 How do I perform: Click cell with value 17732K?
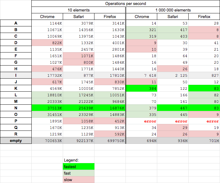click(x=47, y=75)
